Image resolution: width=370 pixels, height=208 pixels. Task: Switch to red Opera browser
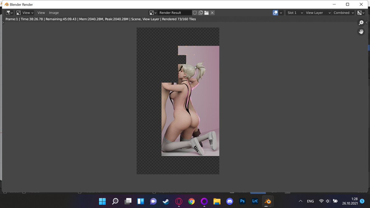[179, 201]
